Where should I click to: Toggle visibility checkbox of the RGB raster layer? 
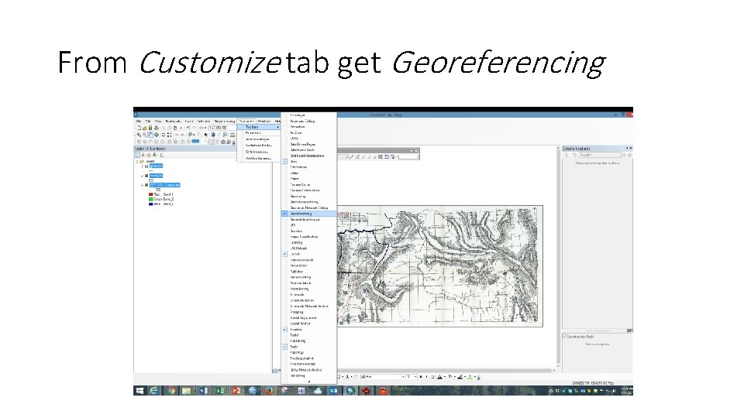click(146, 185)
